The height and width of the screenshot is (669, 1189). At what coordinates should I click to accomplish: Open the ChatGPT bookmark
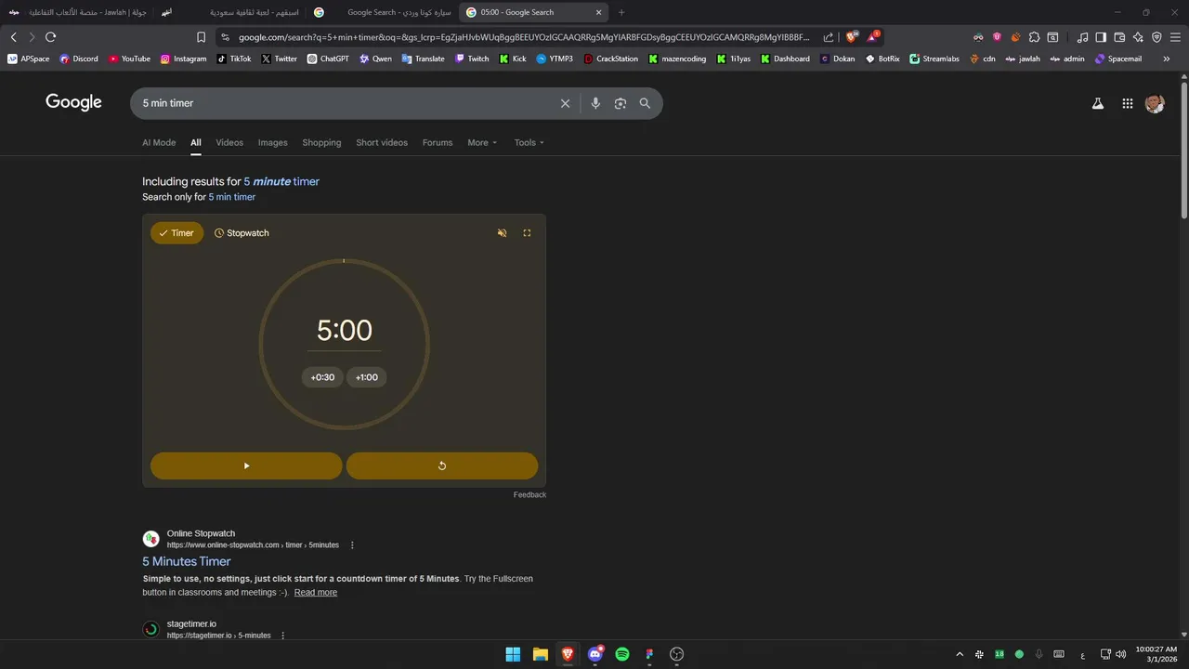tap(328, 59)
